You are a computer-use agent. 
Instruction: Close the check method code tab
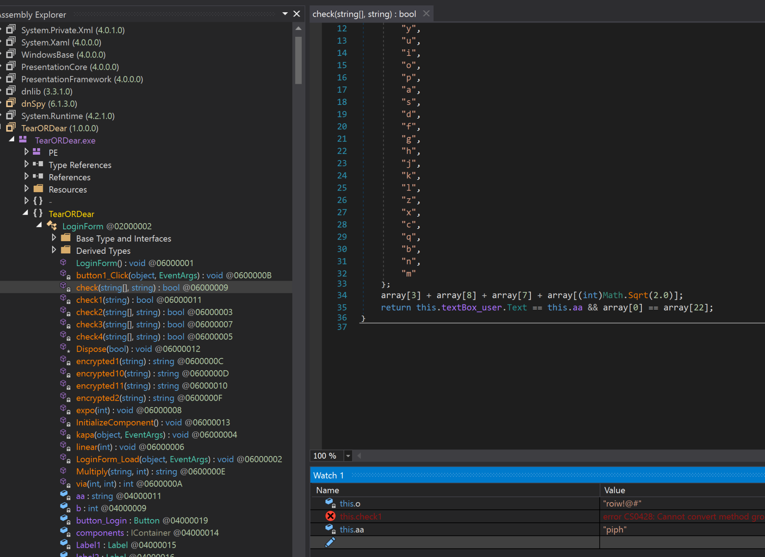coord(426,14)
